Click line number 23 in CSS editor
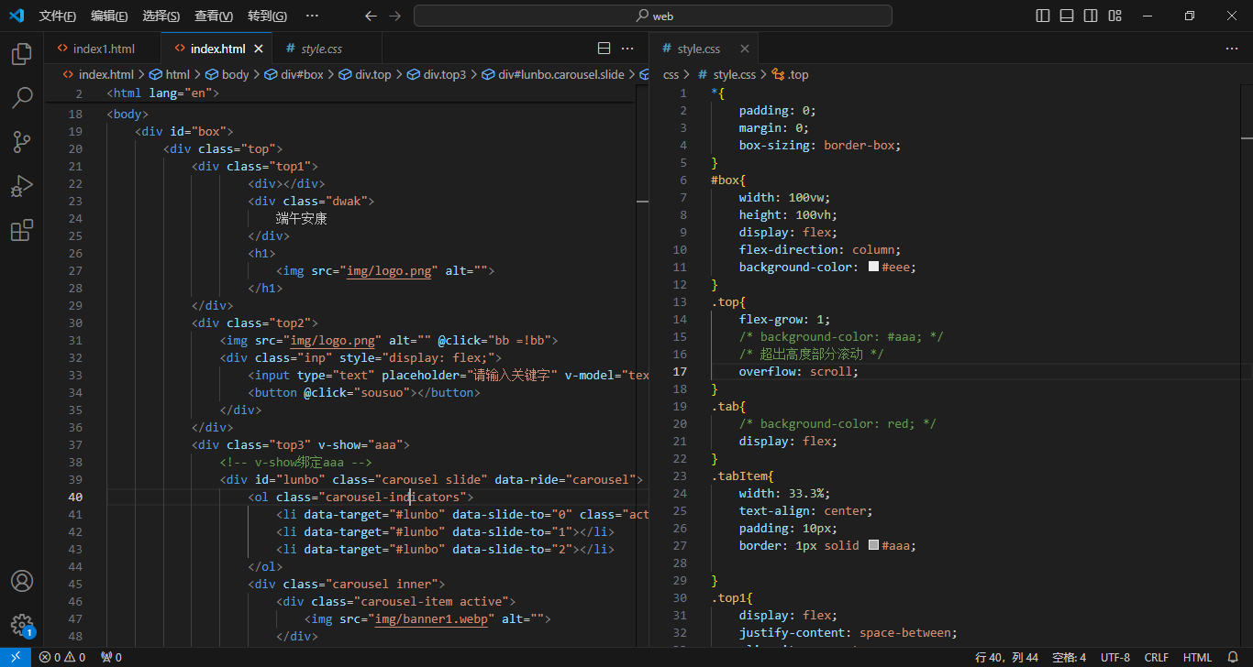Image resolution: width=1253 pixels, height=667 pixels. click(680, 476)
